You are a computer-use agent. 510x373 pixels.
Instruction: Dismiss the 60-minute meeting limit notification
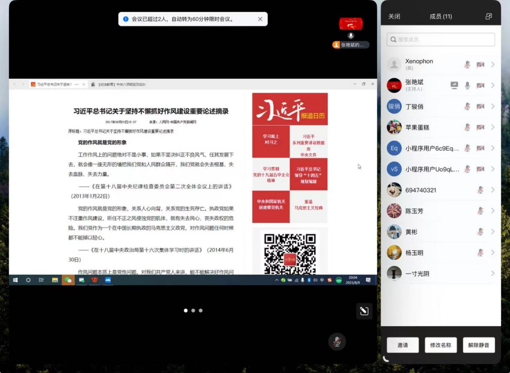click(x=260, y=19)
